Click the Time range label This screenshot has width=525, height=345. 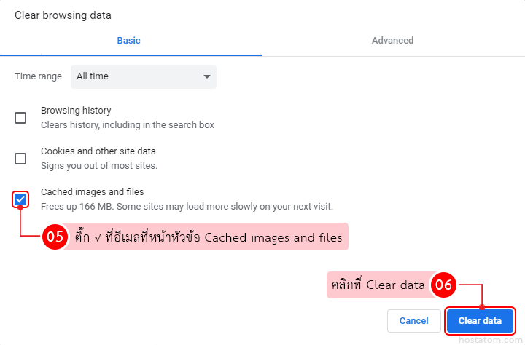pyautogui.click(x=38, y=76)
